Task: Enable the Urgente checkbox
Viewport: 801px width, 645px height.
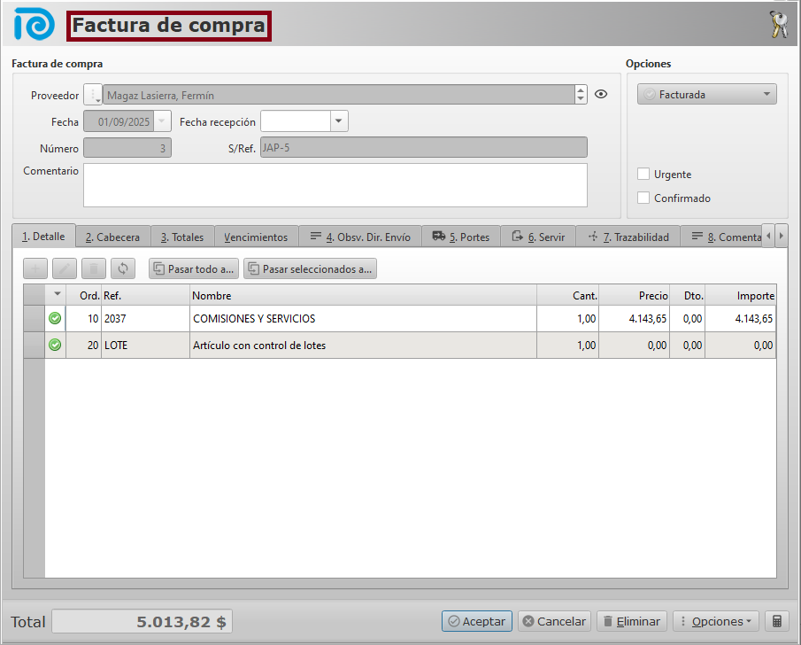Action: (x=643, y=175)
